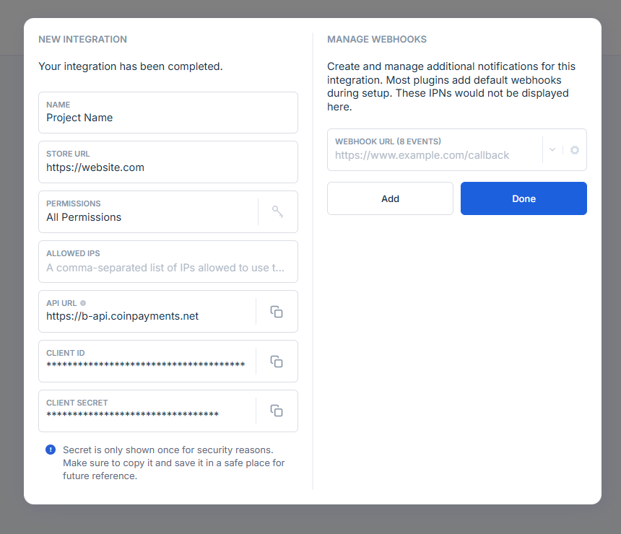Click into the Store URL field

[x=168, y=167]
